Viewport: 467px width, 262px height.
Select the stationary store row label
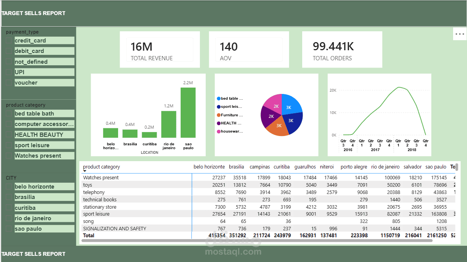click(x=100, y=207)
